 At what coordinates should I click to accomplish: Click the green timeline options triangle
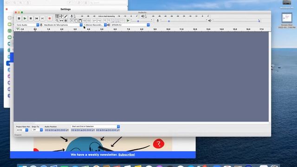click(18, 29)
